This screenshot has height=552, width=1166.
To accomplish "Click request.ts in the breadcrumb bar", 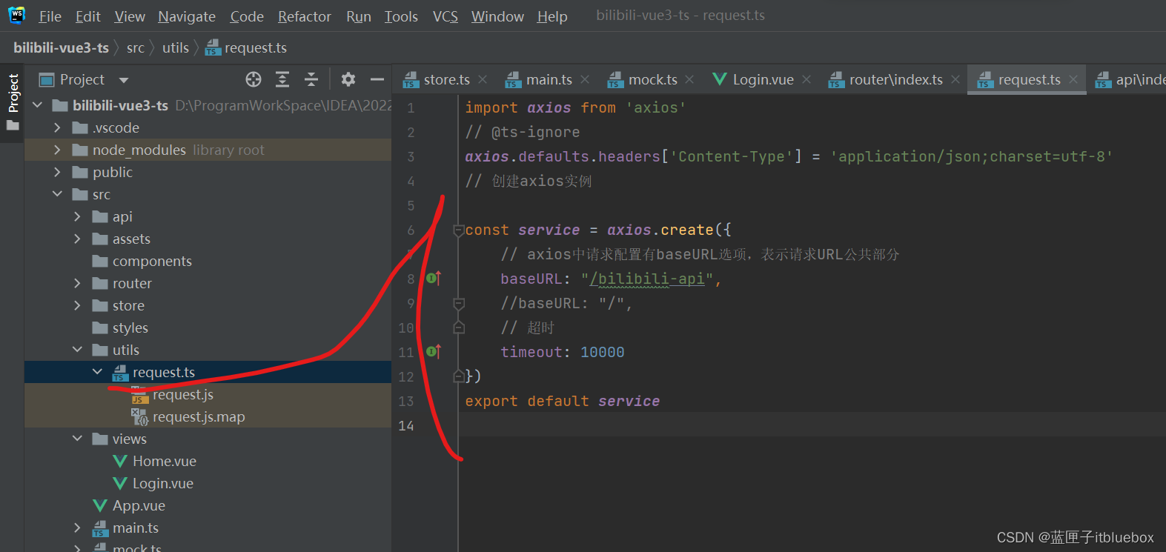I will pos(246,47).
